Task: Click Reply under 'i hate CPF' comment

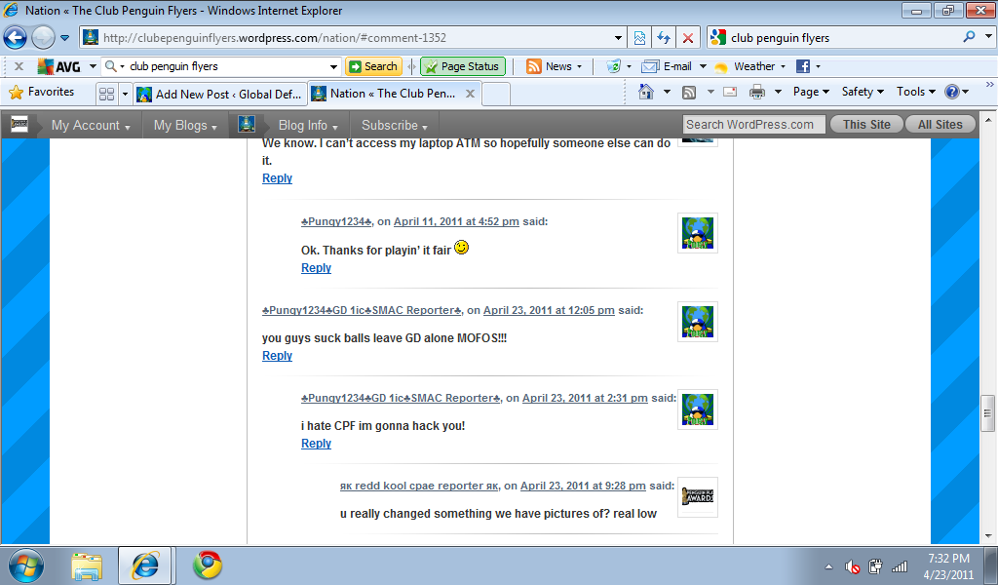Action: [316, 444]
